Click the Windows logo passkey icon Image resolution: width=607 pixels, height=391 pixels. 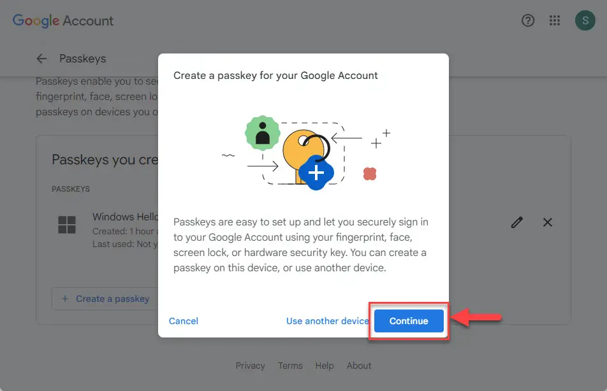click(x=66, y=225)
